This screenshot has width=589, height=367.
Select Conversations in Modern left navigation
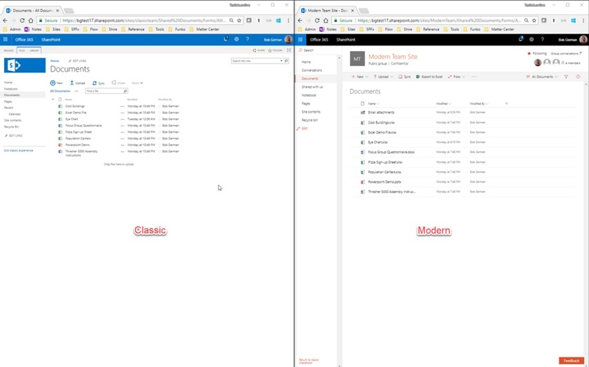coord(312,70)
